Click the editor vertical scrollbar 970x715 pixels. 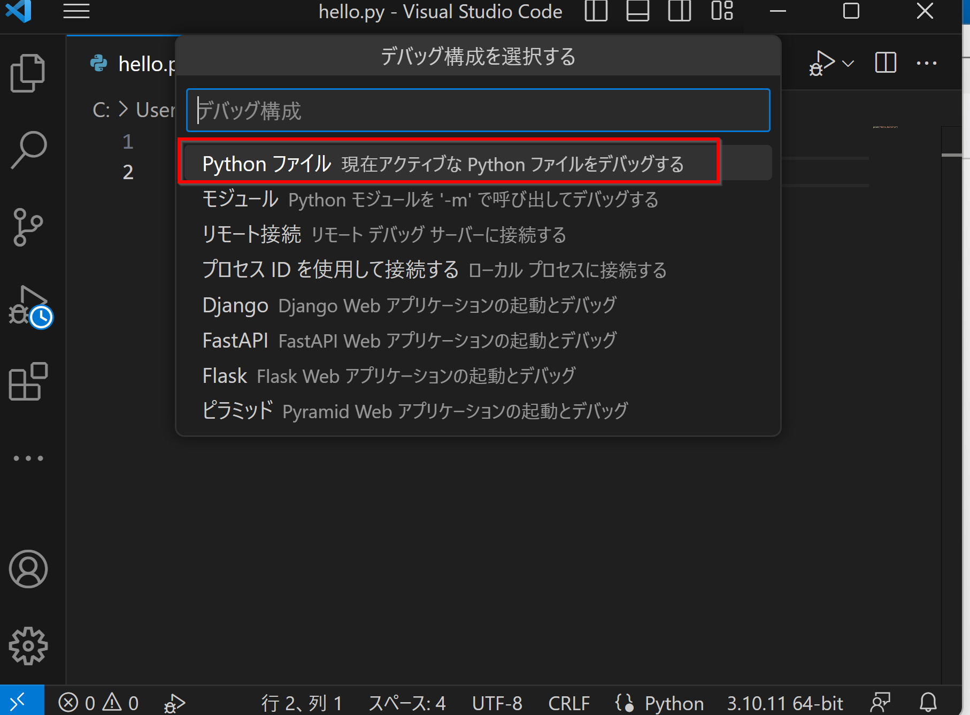[952, 405]
